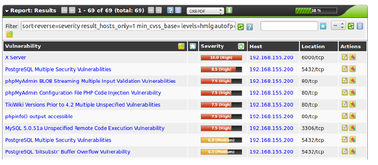Click the 6000/tcp location cell

click(x=313, y=58)
